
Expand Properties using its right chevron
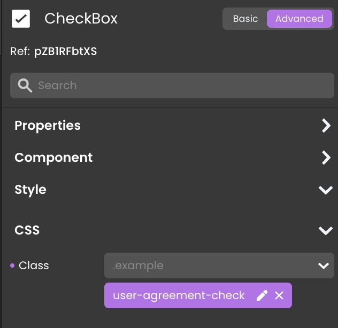click(326, 126)
